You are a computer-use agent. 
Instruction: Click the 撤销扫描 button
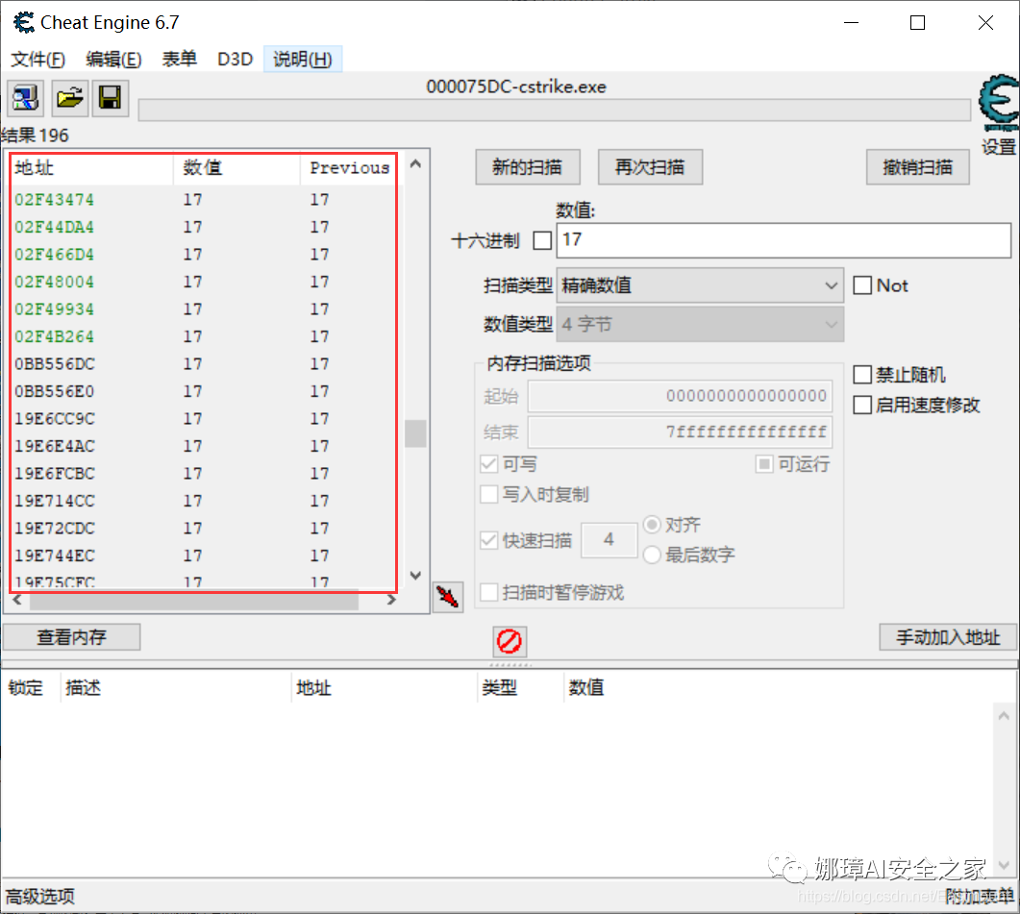tap(917, 167)
